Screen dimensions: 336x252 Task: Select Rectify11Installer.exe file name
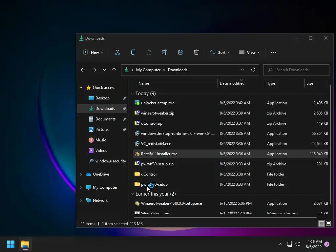pyautogui.click(x=159, y=154)
